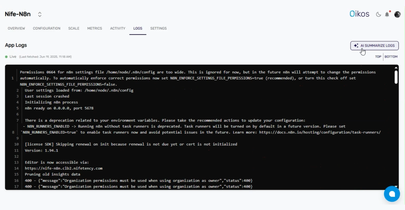Viewport: 405px width, 210px height.
Task: Open the Nife-N8n app switcher chevron
Action: (39, 14)
